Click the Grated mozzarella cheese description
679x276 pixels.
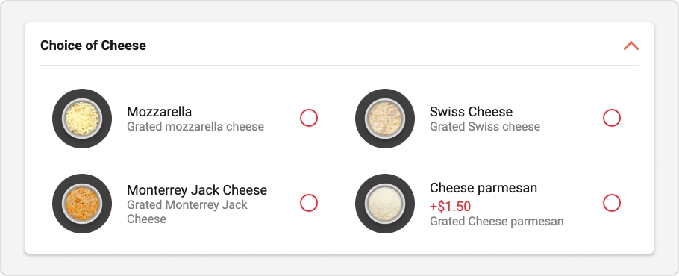click(x=195, y=126)
